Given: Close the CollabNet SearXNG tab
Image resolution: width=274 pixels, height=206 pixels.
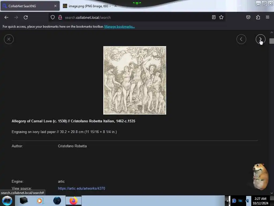Looking at the screenshot, I should pos(55,6).
